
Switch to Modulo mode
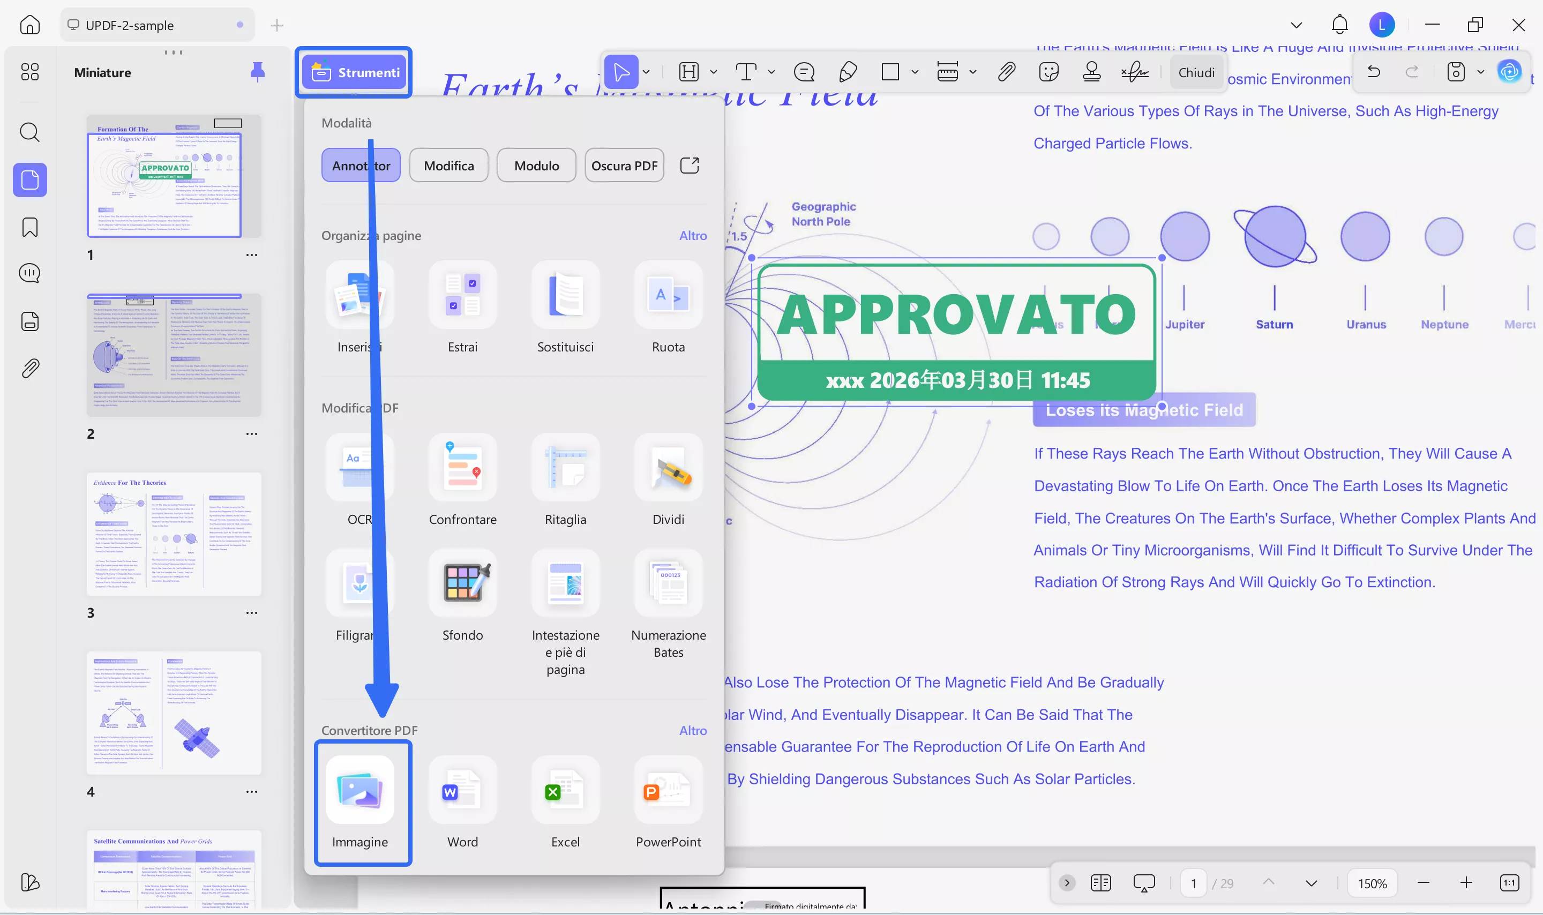tap(536, 164)
